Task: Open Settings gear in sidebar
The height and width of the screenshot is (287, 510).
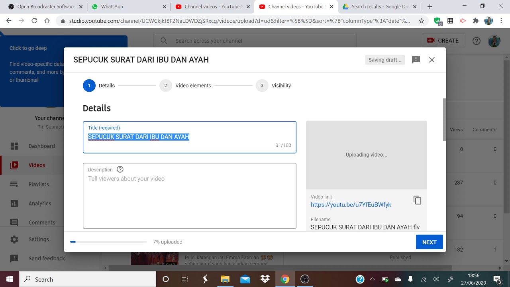Action: point(14,239)
